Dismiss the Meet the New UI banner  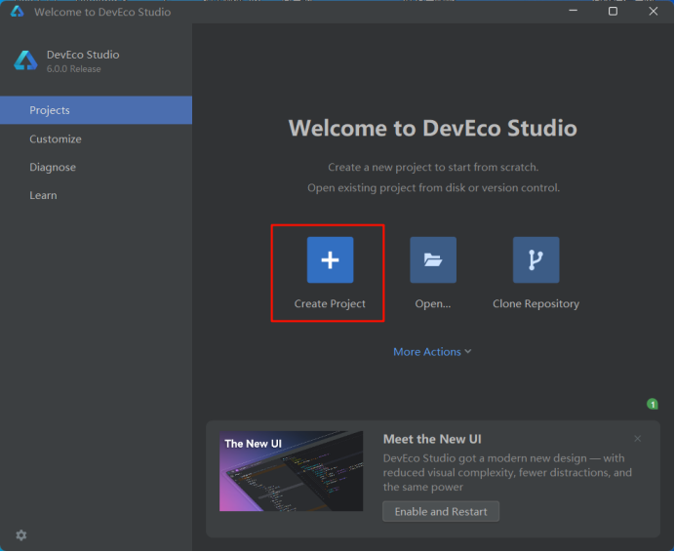(x=638, y=438)
